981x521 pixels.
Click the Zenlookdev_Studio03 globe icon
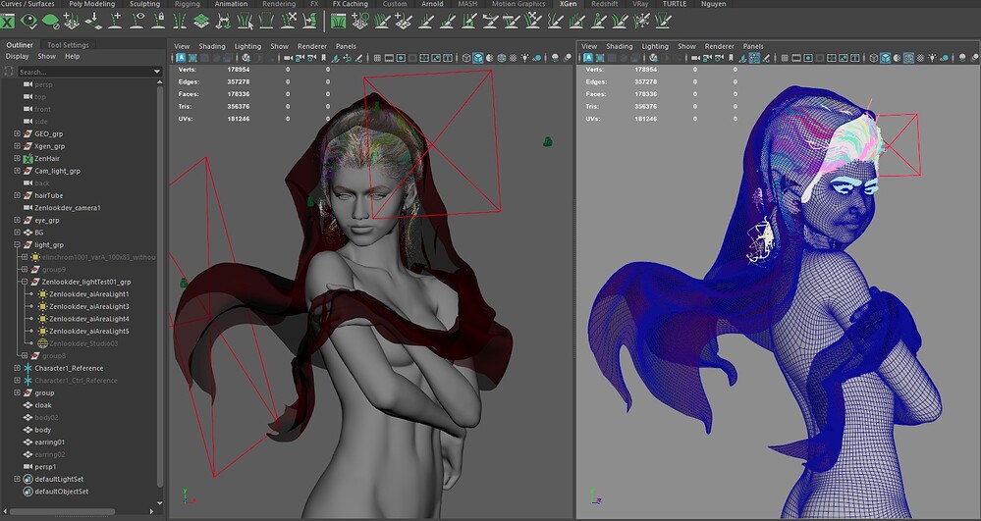point(42,343)
